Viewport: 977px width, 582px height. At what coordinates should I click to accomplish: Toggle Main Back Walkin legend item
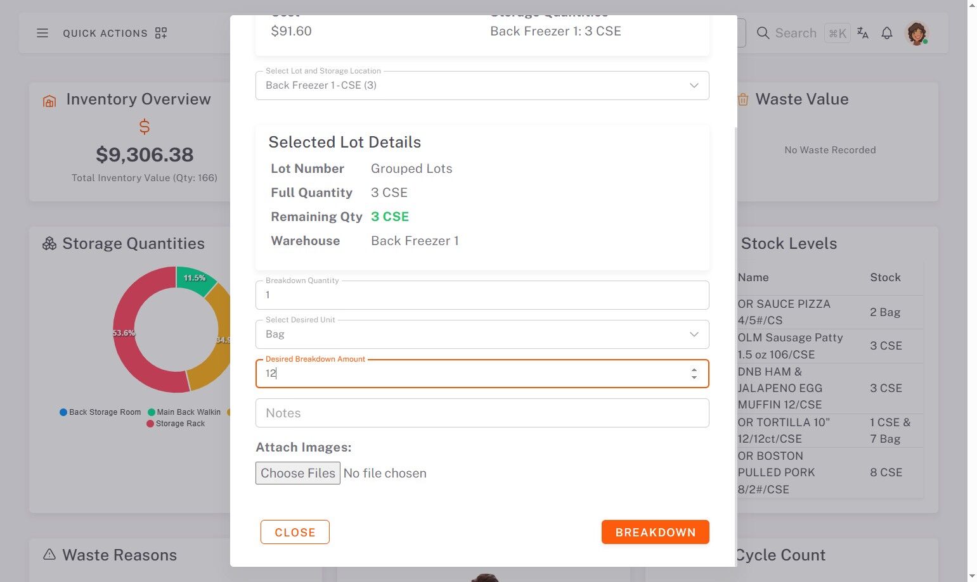[x=184, y=412]
